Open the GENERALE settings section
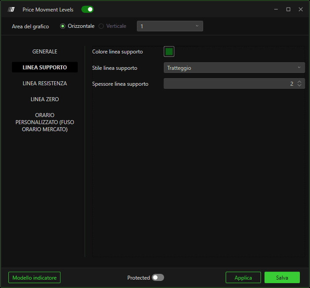 click(x=45, y=52)
